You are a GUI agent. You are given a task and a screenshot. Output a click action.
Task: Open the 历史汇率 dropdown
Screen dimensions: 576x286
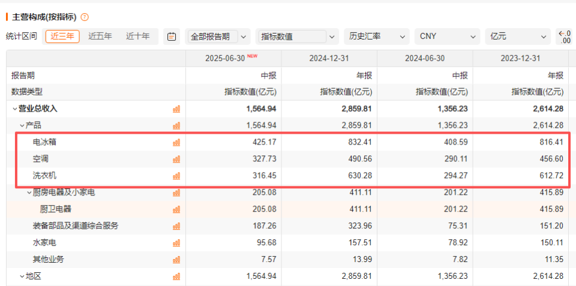(377, 37)
